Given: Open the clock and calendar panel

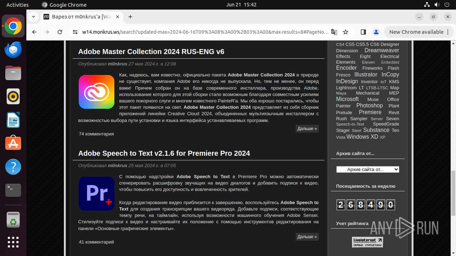Looking at the screenshot, I should point(241,5).
